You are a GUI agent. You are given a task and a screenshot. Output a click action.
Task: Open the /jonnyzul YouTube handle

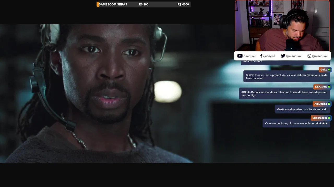click(x=249, y=56)
